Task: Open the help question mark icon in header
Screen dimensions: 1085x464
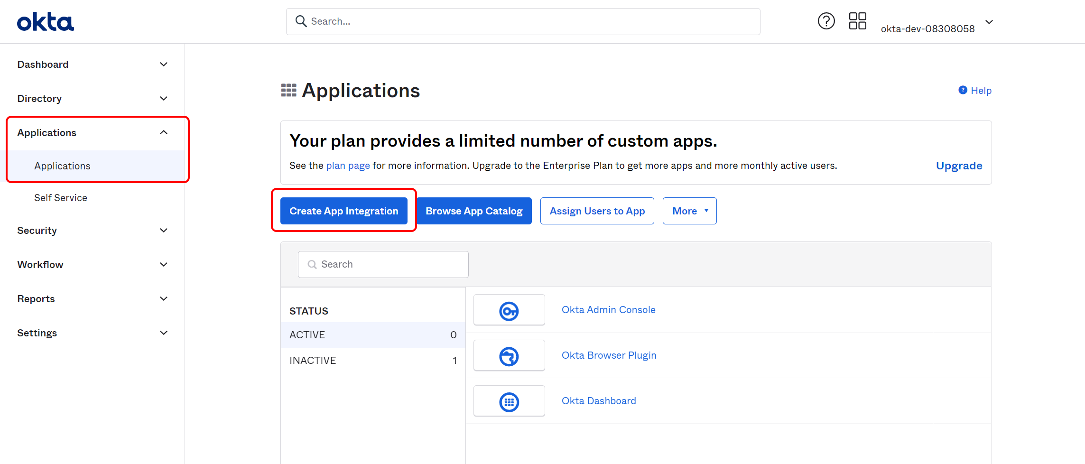Action: click(826, 21)
